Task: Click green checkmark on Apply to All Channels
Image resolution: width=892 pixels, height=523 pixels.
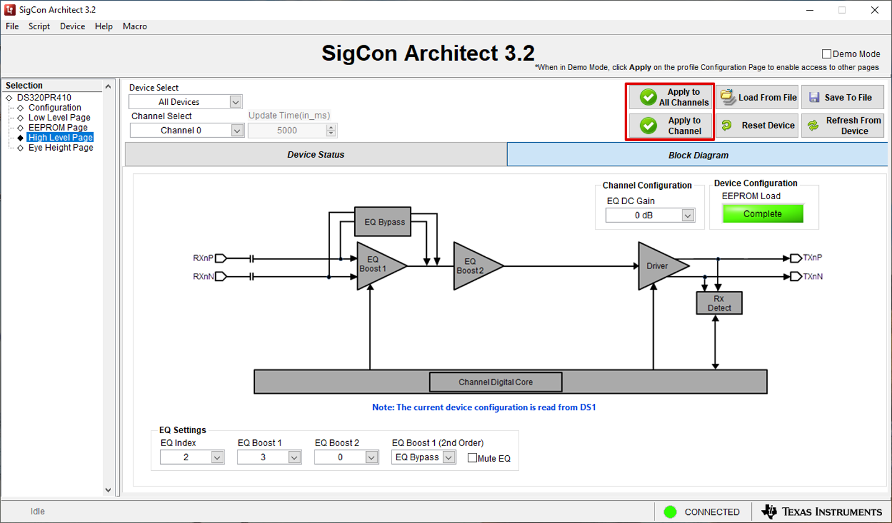Action: click(x=648, y=97)
